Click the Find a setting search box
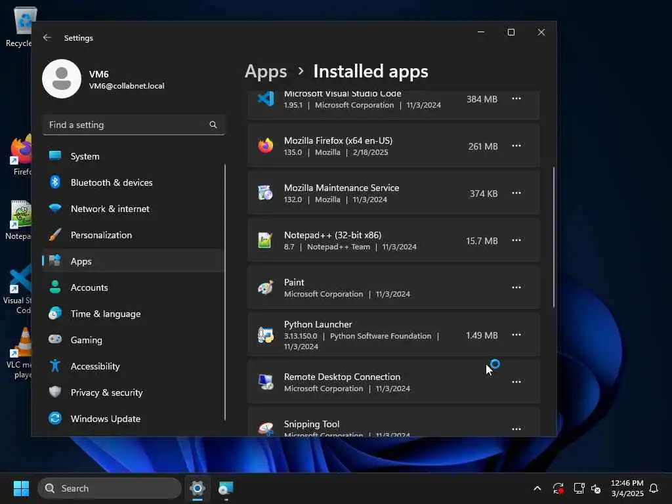Image resolution: width=672 pixels, height=504 pixels. (134, 125)
